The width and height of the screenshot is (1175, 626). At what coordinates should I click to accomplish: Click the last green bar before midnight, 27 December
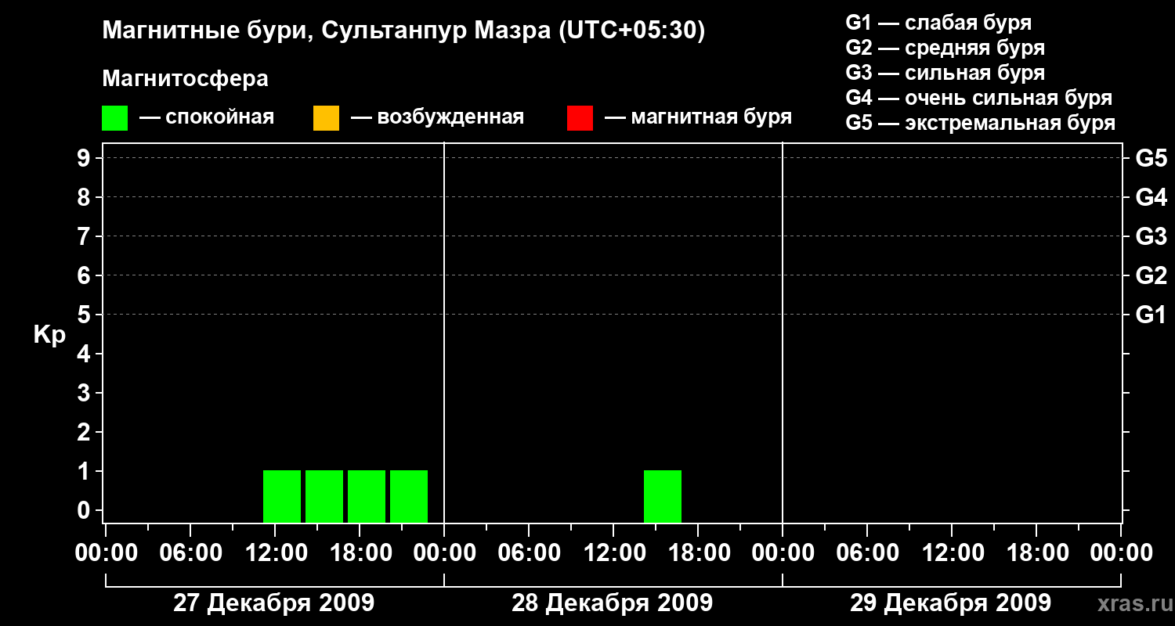tap(409, 496)
